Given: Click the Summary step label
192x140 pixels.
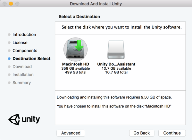Looking at the screenshot, I should [x=22, y=83].
